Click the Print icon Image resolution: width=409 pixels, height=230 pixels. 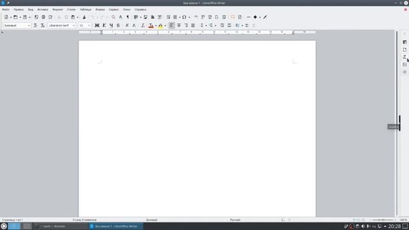tap(43, 17)
